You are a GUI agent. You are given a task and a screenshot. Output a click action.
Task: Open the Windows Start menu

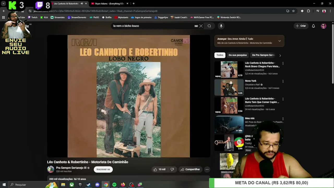pos(4,185)
